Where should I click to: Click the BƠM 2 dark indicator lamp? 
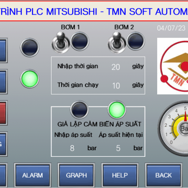136,41
